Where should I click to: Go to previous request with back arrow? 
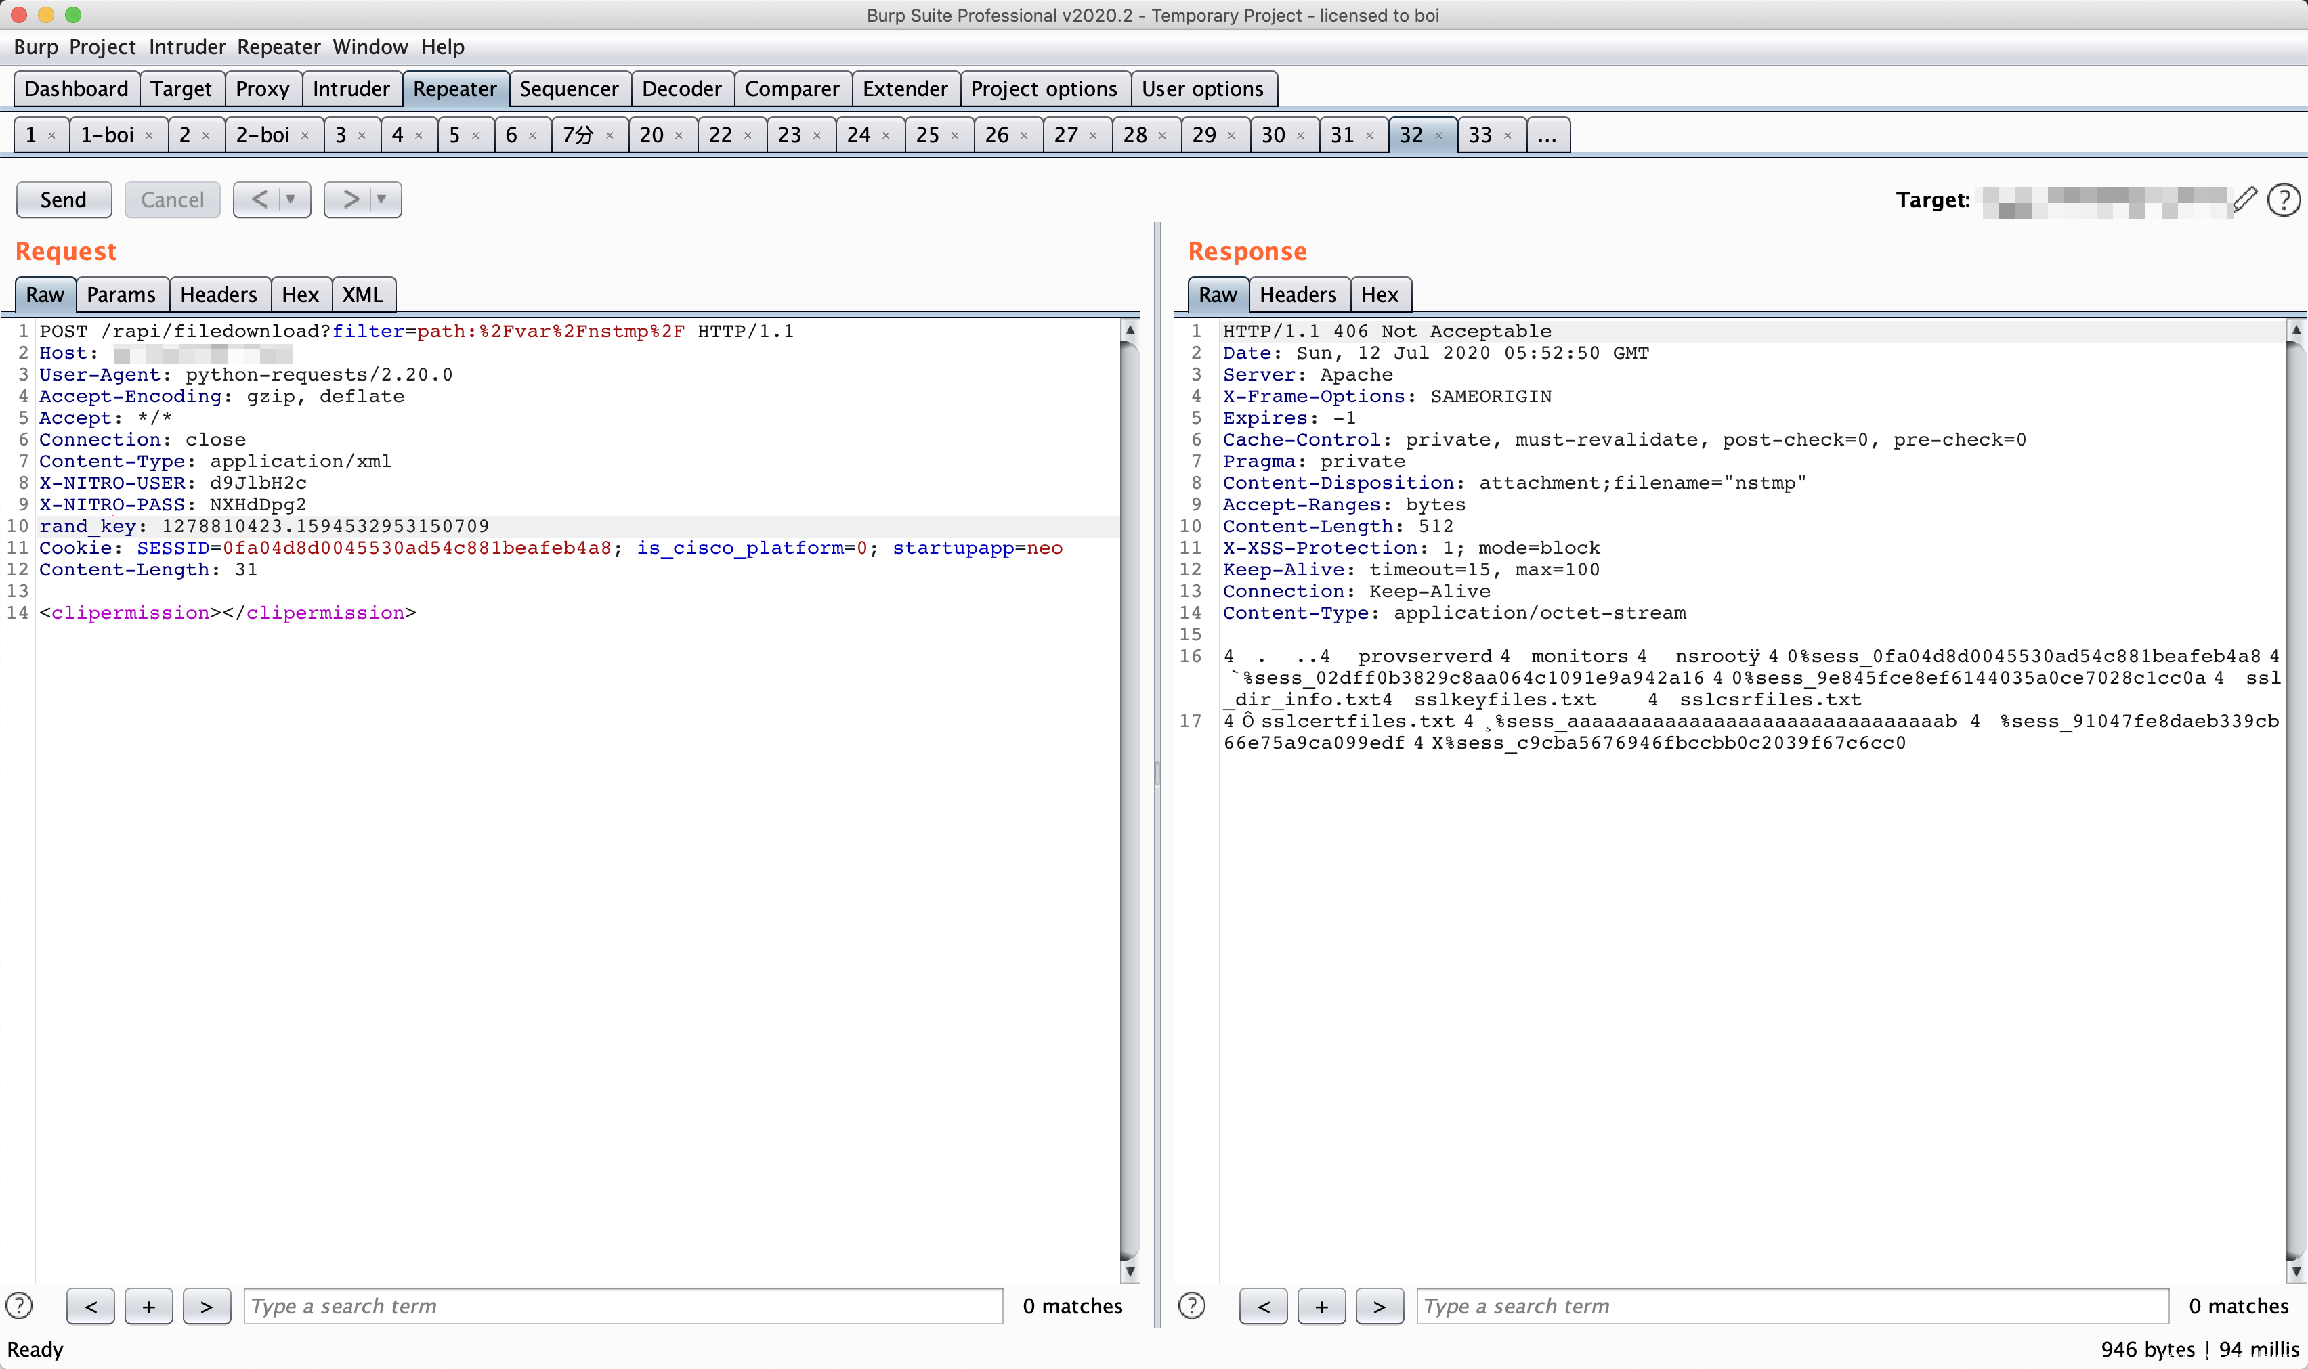click(259, 199)
